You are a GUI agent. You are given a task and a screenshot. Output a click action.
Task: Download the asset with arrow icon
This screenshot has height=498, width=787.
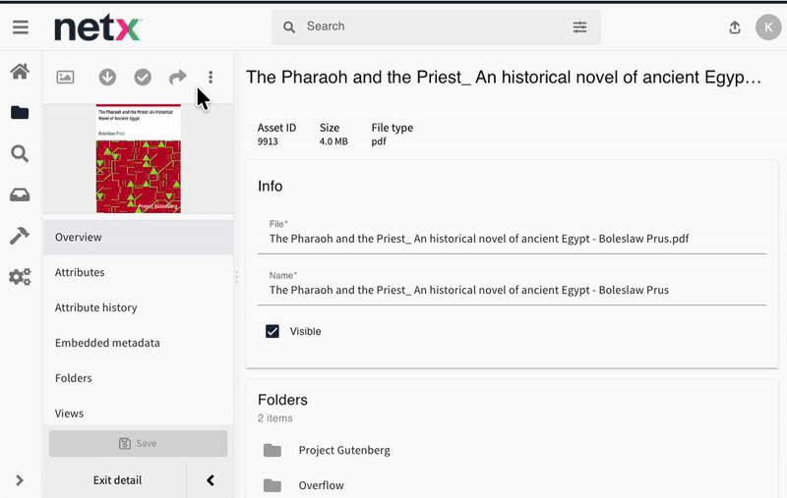click(107, 78)
